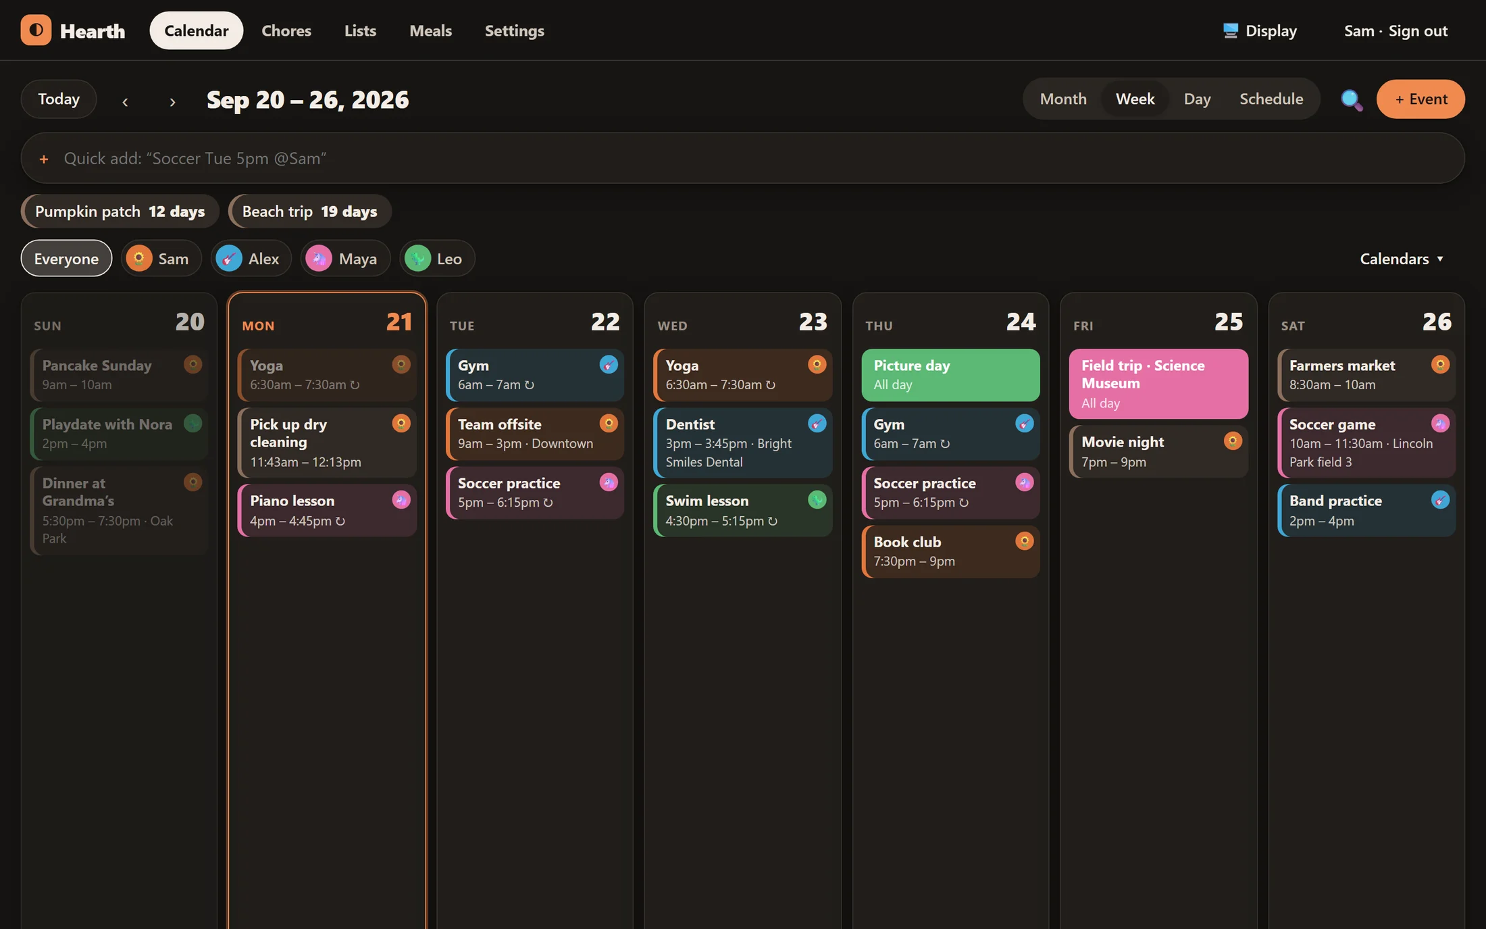Click plus icon in quick add bar
The width and height of the screenshot is (1486, 929).
[44, 159]
